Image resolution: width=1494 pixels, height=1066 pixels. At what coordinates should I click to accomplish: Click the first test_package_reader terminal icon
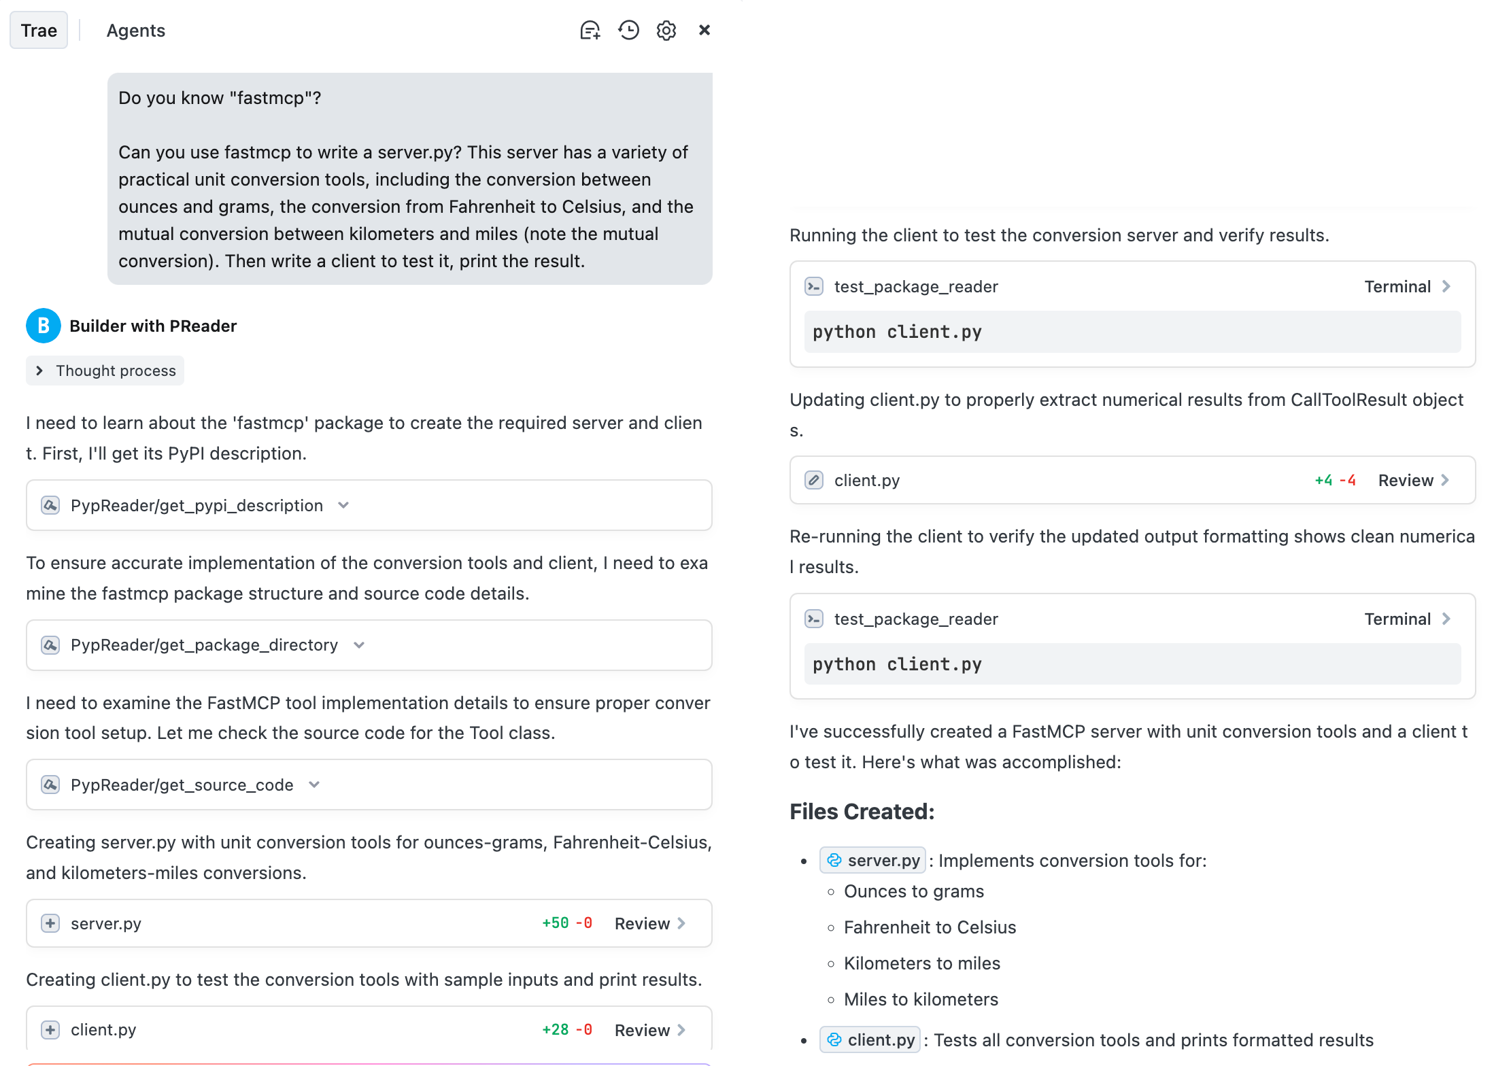pyautogui.click(x=814, y=287)
